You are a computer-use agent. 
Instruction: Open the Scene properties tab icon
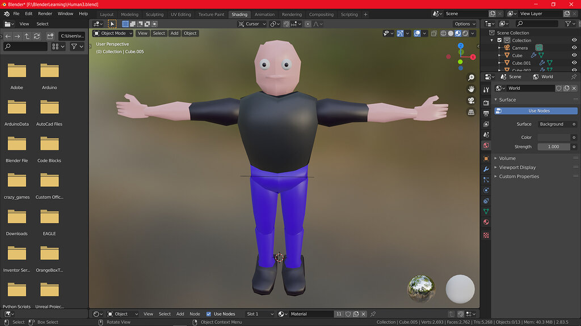click(x=486, y=135)
